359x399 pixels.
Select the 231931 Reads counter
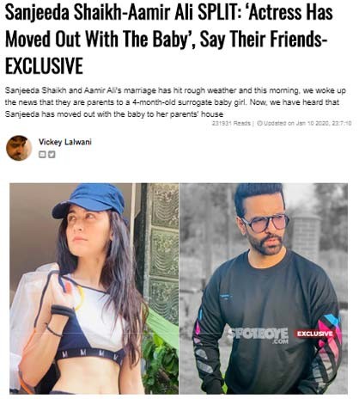click(231, 123)
